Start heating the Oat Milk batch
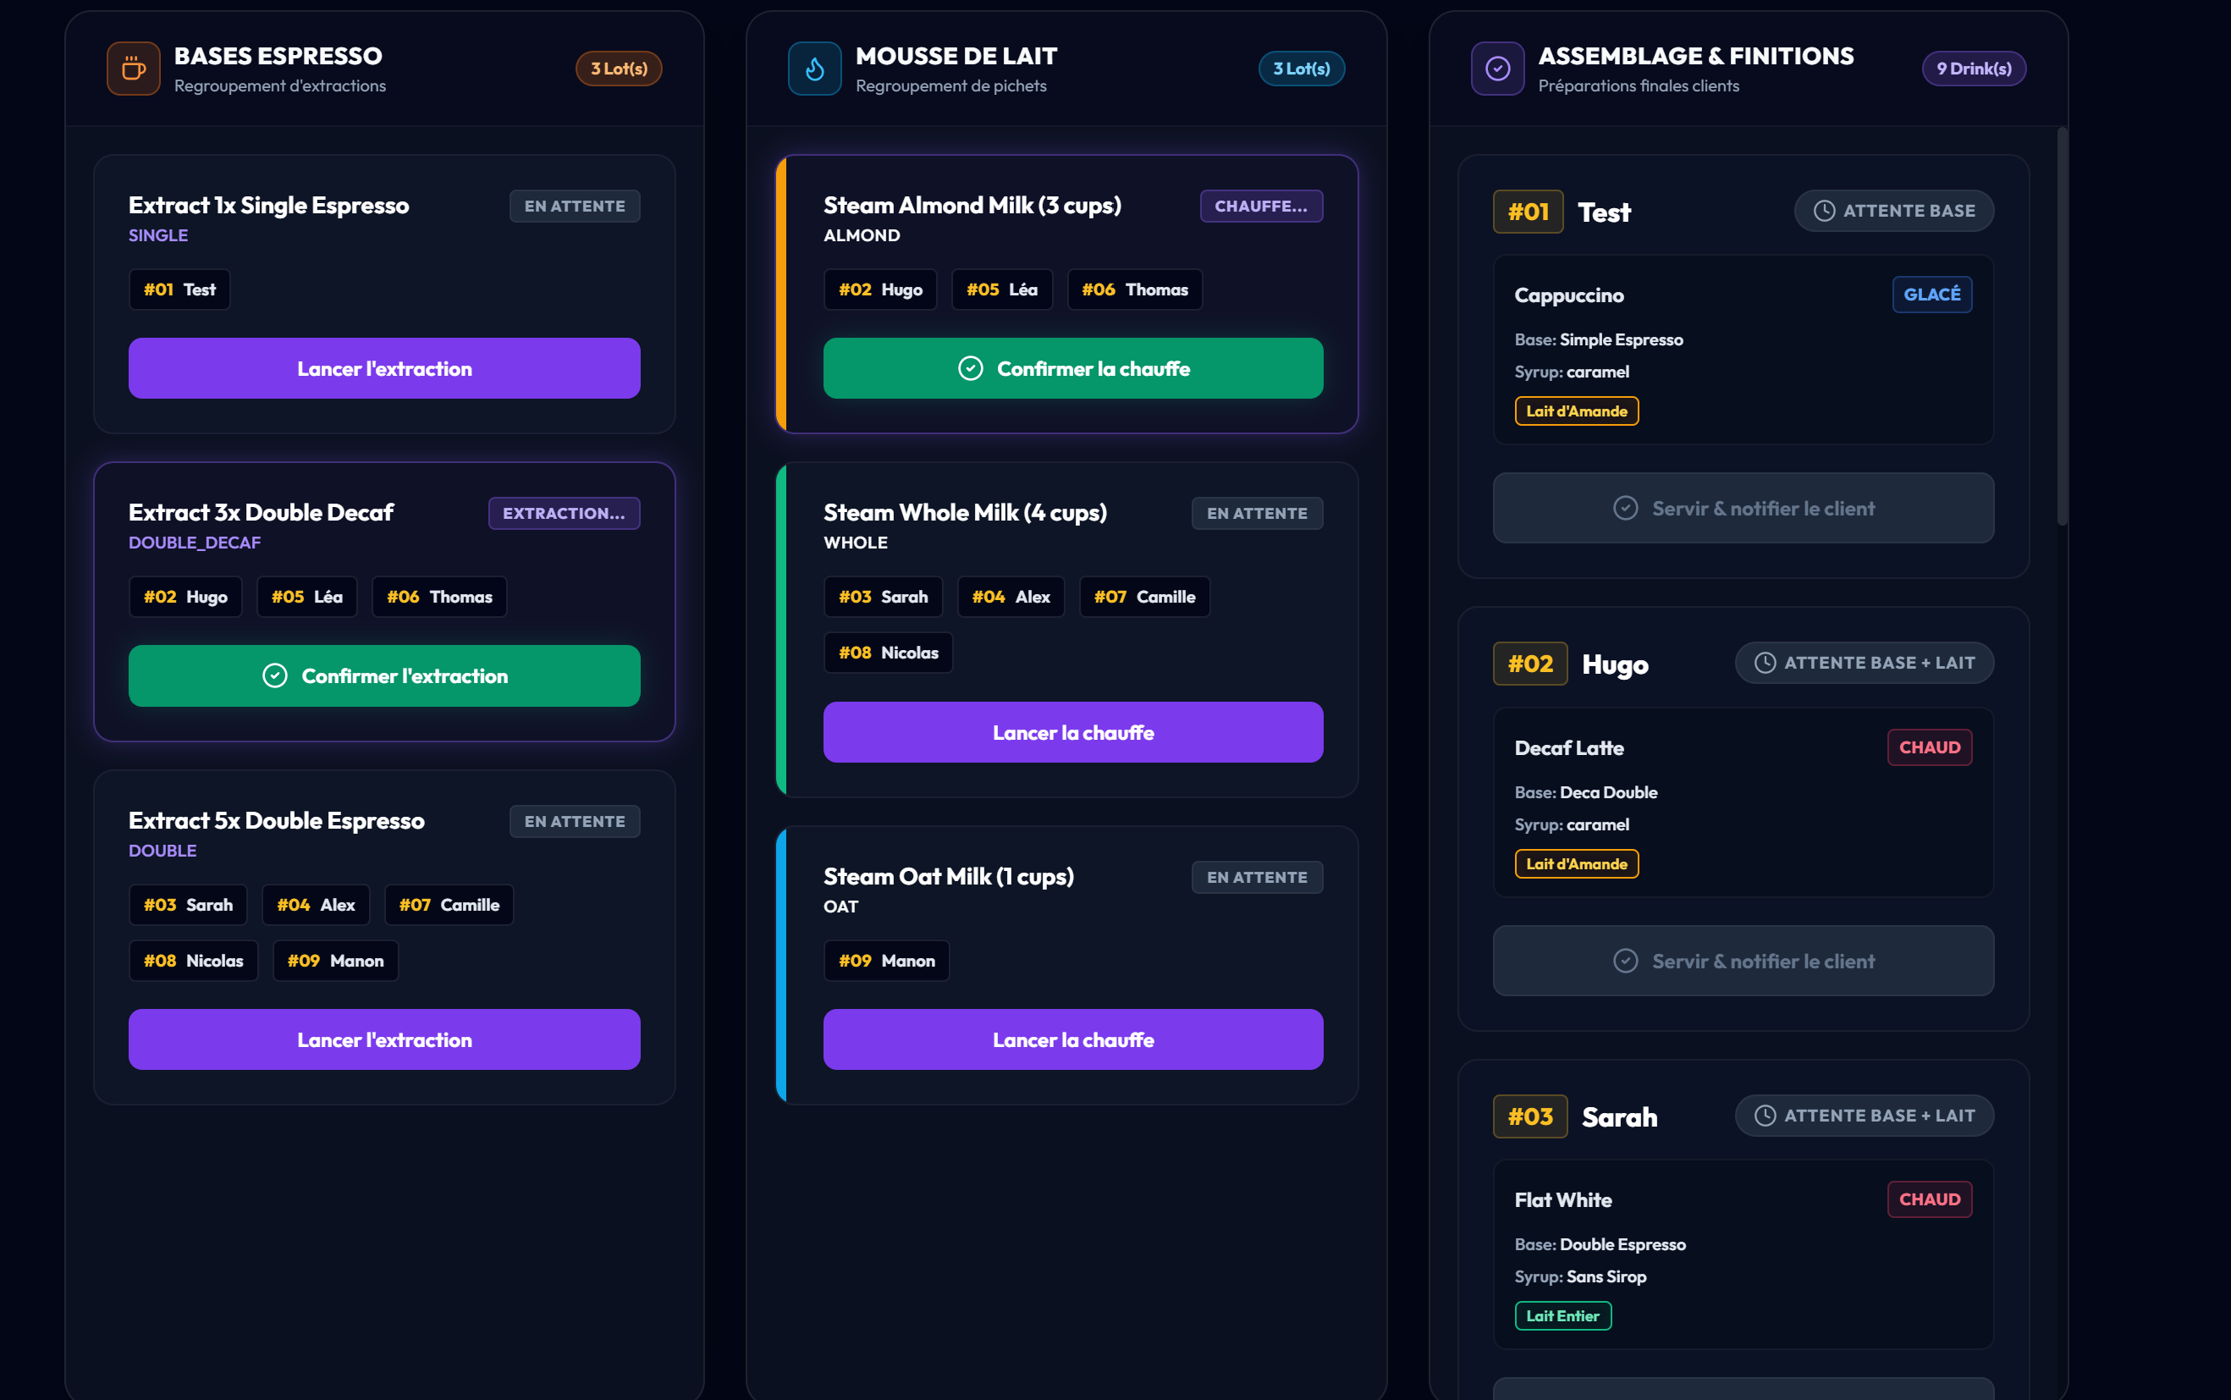This screenshot has height=1400, width=2231. [1073, 1039]
